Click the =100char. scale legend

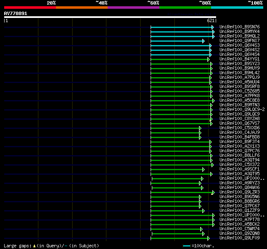coord(199,246)
